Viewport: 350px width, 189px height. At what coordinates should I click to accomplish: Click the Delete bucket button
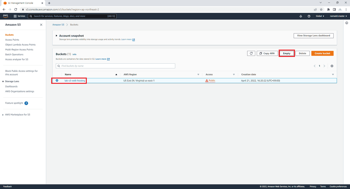302,53
